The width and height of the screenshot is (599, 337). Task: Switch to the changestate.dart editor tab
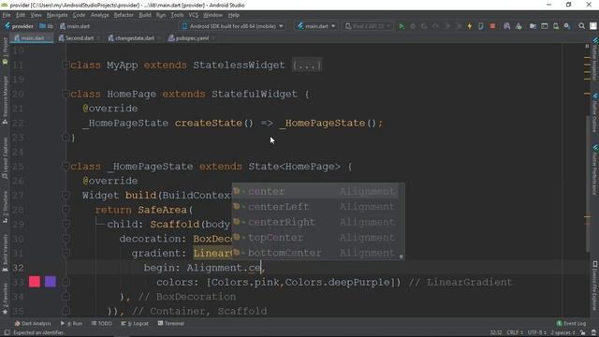click(x=134, y=38)
